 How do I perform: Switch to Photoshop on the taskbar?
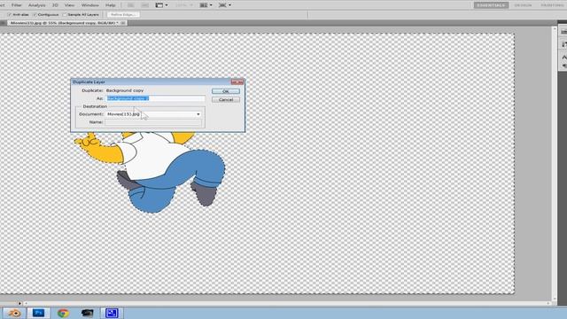(38, 313)
